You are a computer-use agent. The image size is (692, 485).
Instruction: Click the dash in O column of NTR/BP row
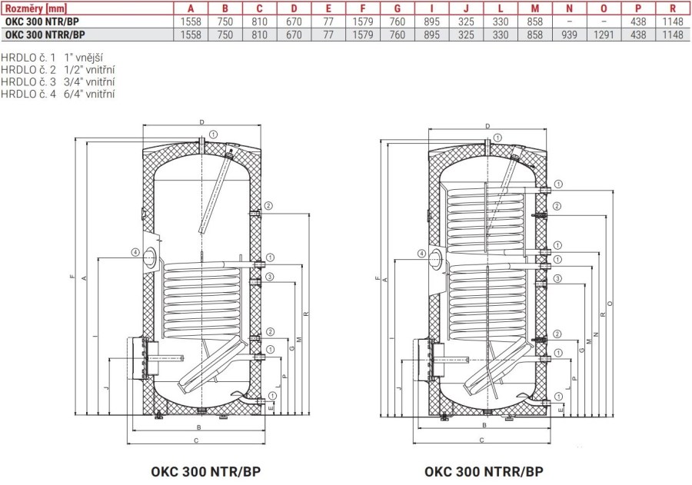pyautogui.click(x=604, y=22)
